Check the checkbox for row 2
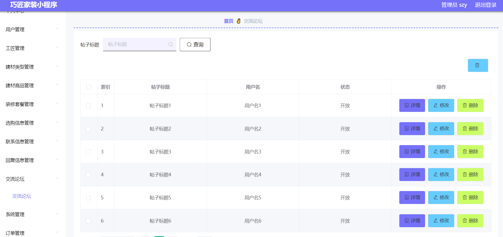This screenshot has height=237, width=503. coord(88,129)
